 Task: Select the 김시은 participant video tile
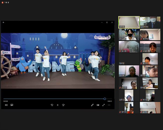tap(129, 47)
